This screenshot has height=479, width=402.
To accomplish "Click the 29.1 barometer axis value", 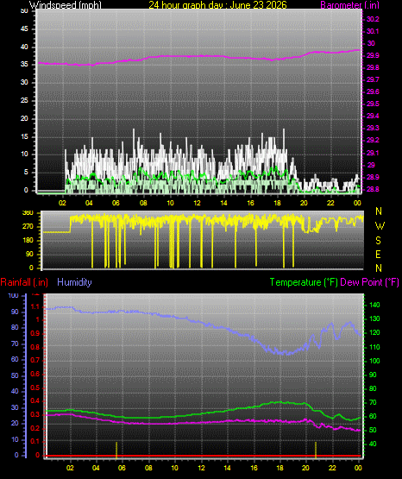I will (373, 153).
